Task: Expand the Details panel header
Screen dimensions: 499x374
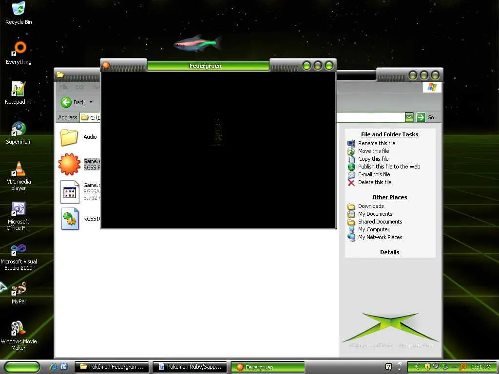Action: pyautogui.click(x=389, y=252)
